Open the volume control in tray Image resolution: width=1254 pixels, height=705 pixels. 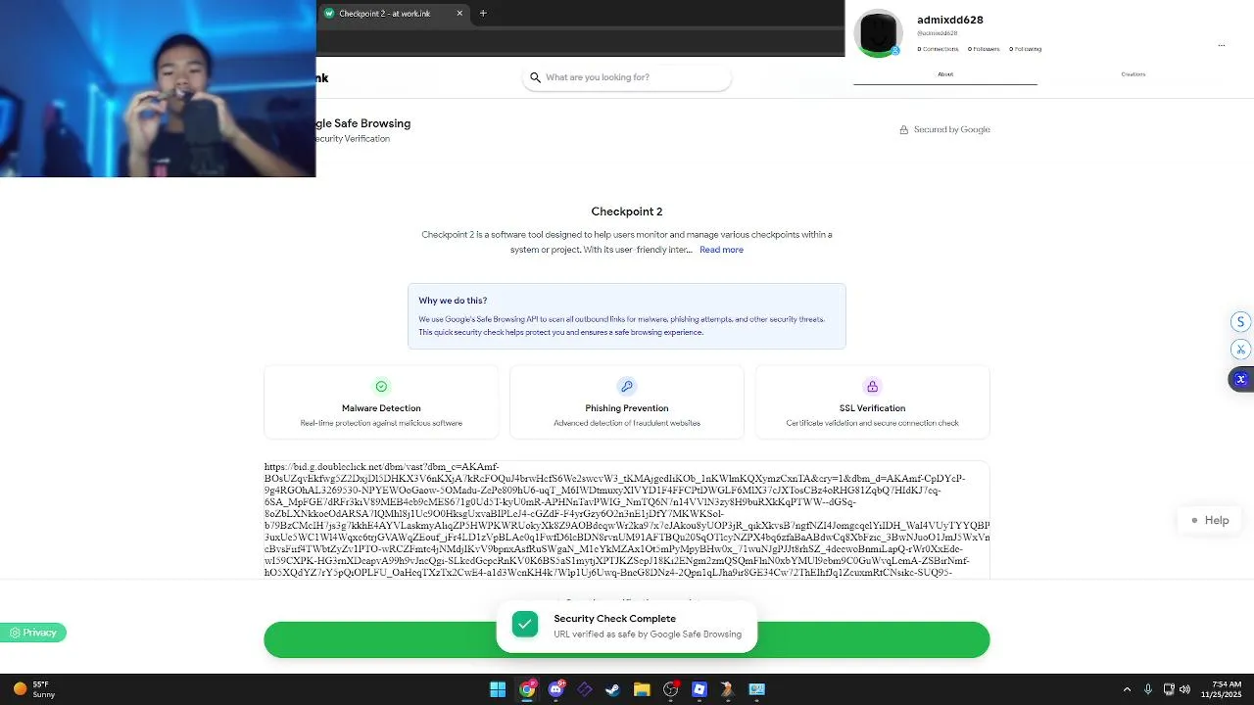(1184, 689)
